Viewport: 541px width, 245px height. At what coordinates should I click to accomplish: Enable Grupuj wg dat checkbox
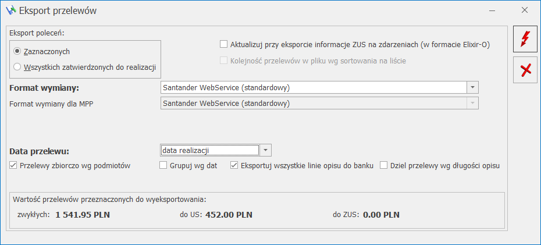point(163,166)
